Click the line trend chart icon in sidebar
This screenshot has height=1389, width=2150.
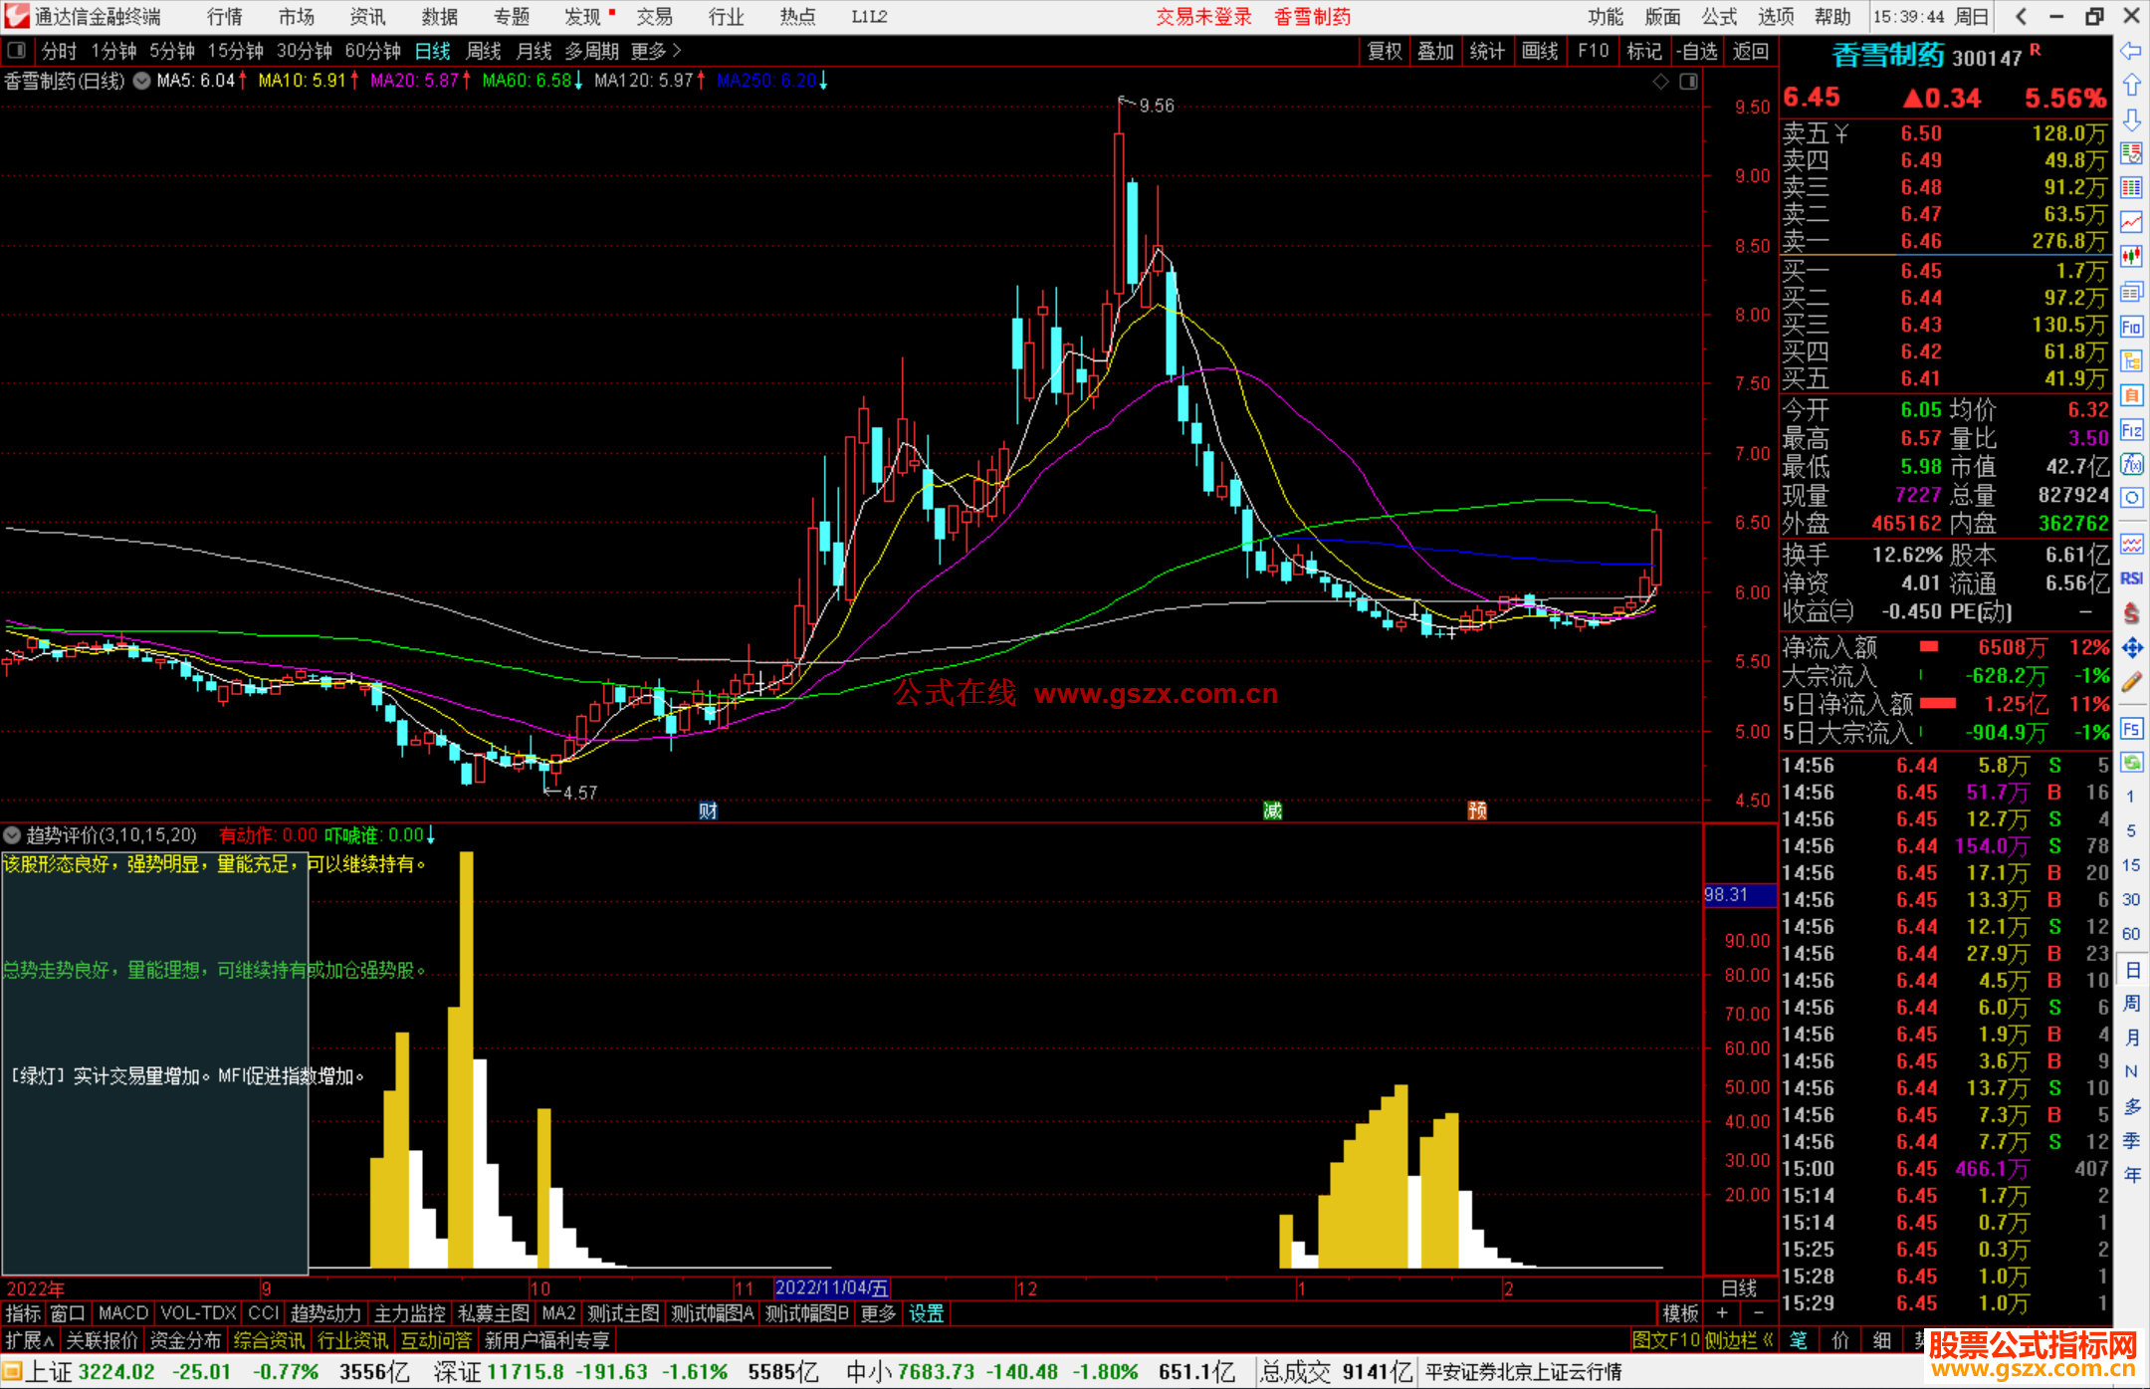[x=2131, y=222]
